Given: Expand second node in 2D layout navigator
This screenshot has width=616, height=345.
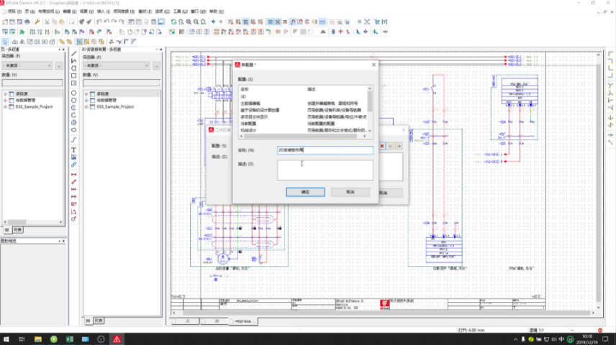Looking at the screenshot, I should (x=86, y=101).
